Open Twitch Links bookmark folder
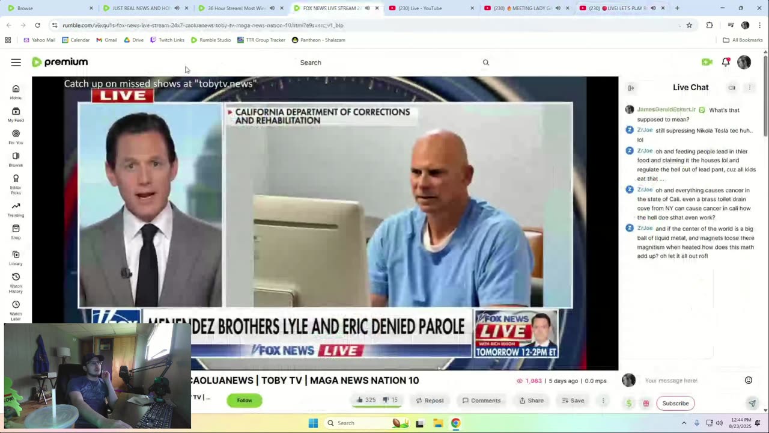Viewport: 769px width, 433px height. click(167, 40)
